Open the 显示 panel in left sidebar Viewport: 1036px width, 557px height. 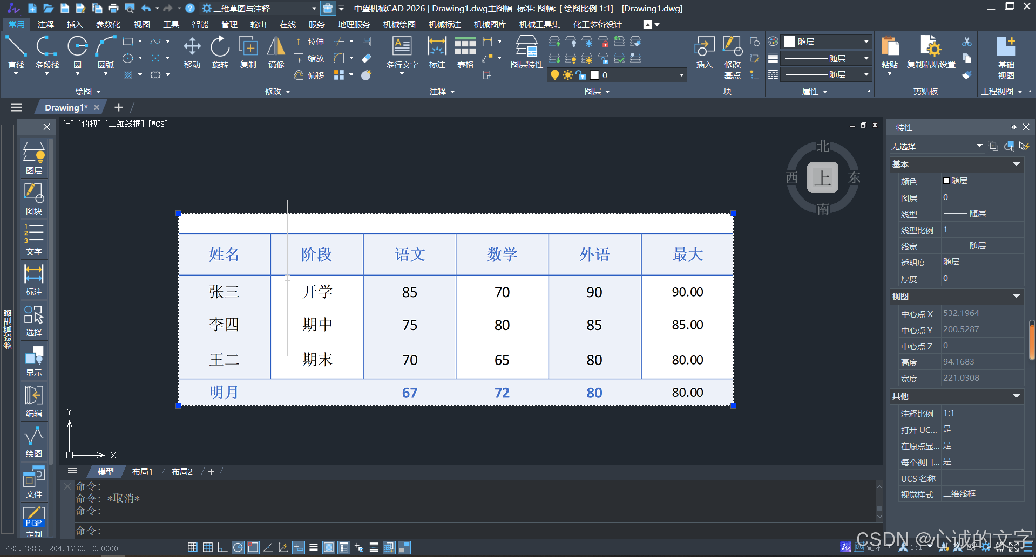34,360
